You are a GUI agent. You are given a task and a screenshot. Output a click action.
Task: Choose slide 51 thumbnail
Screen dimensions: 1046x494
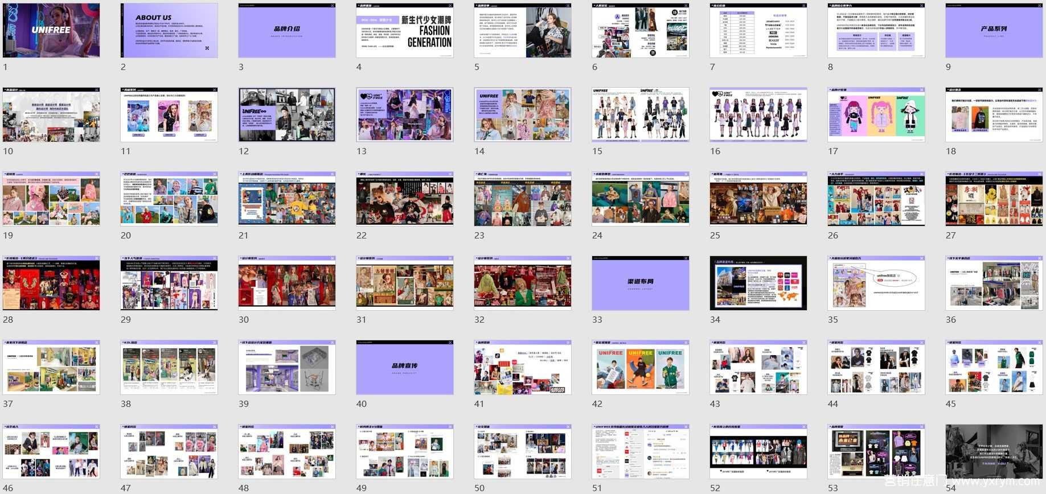(x=641, y=451)
